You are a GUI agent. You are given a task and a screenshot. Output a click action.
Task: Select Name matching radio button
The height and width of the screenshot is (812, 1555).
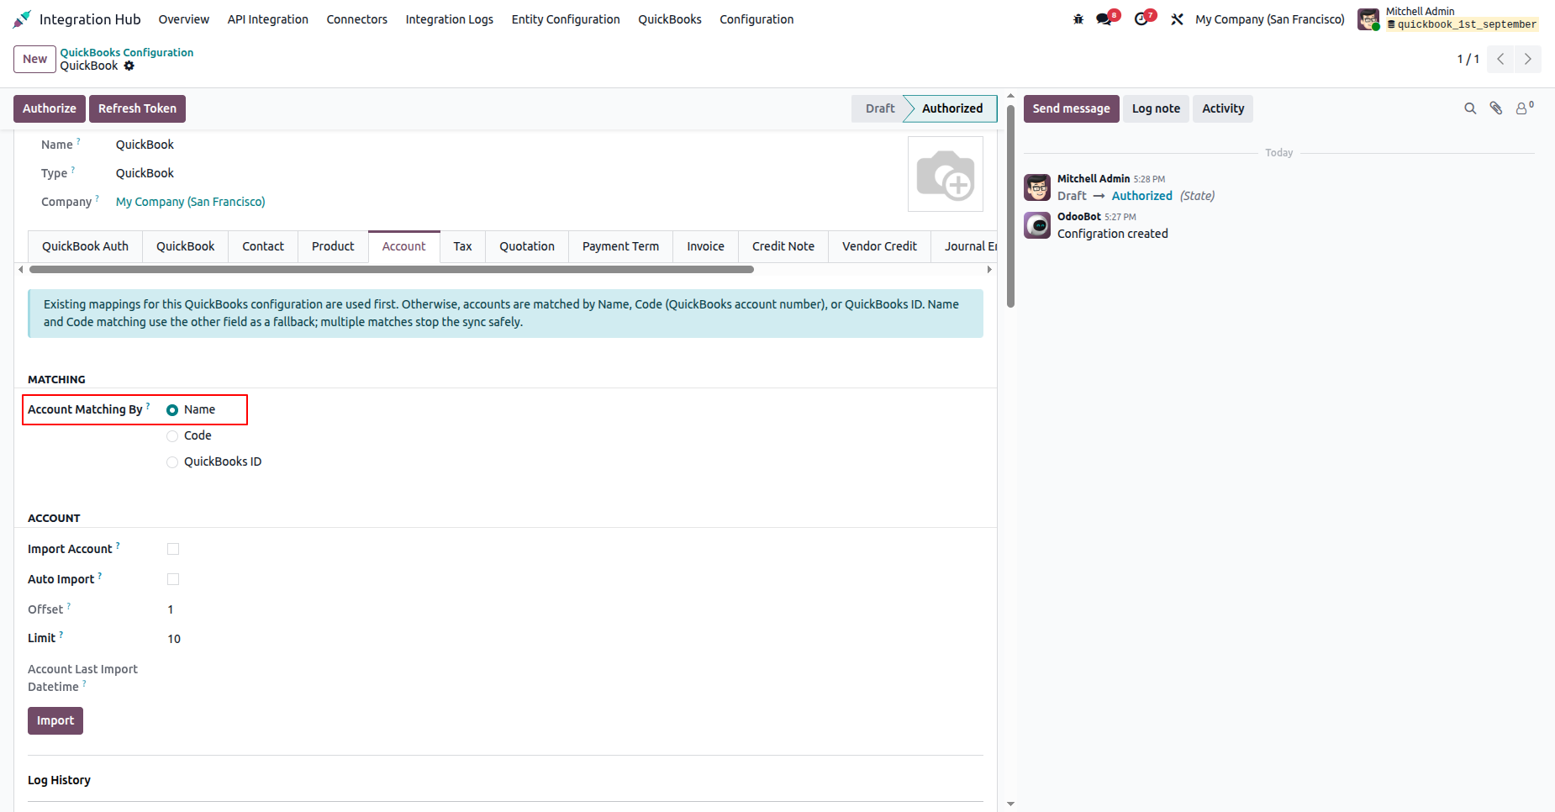point(172,410)
